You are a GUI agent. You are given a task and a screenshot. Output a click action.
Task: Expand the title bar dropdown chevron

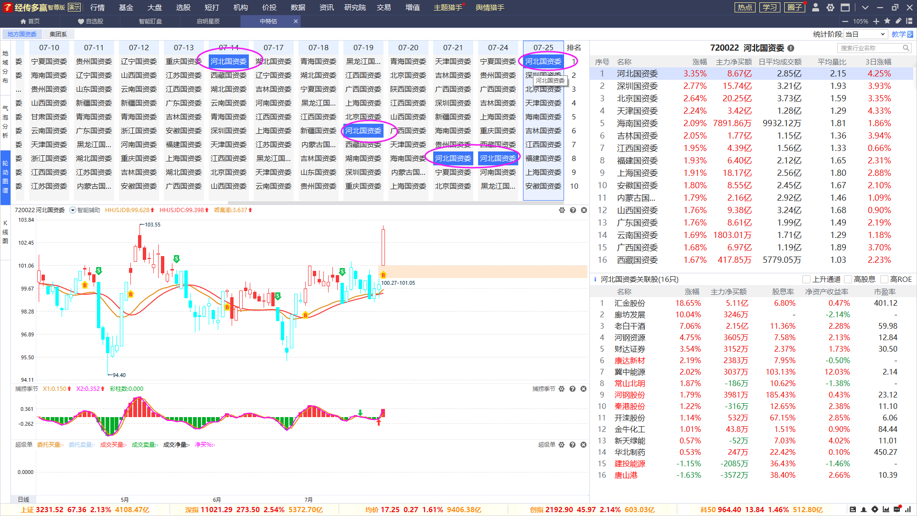click(x=865, y=8)
